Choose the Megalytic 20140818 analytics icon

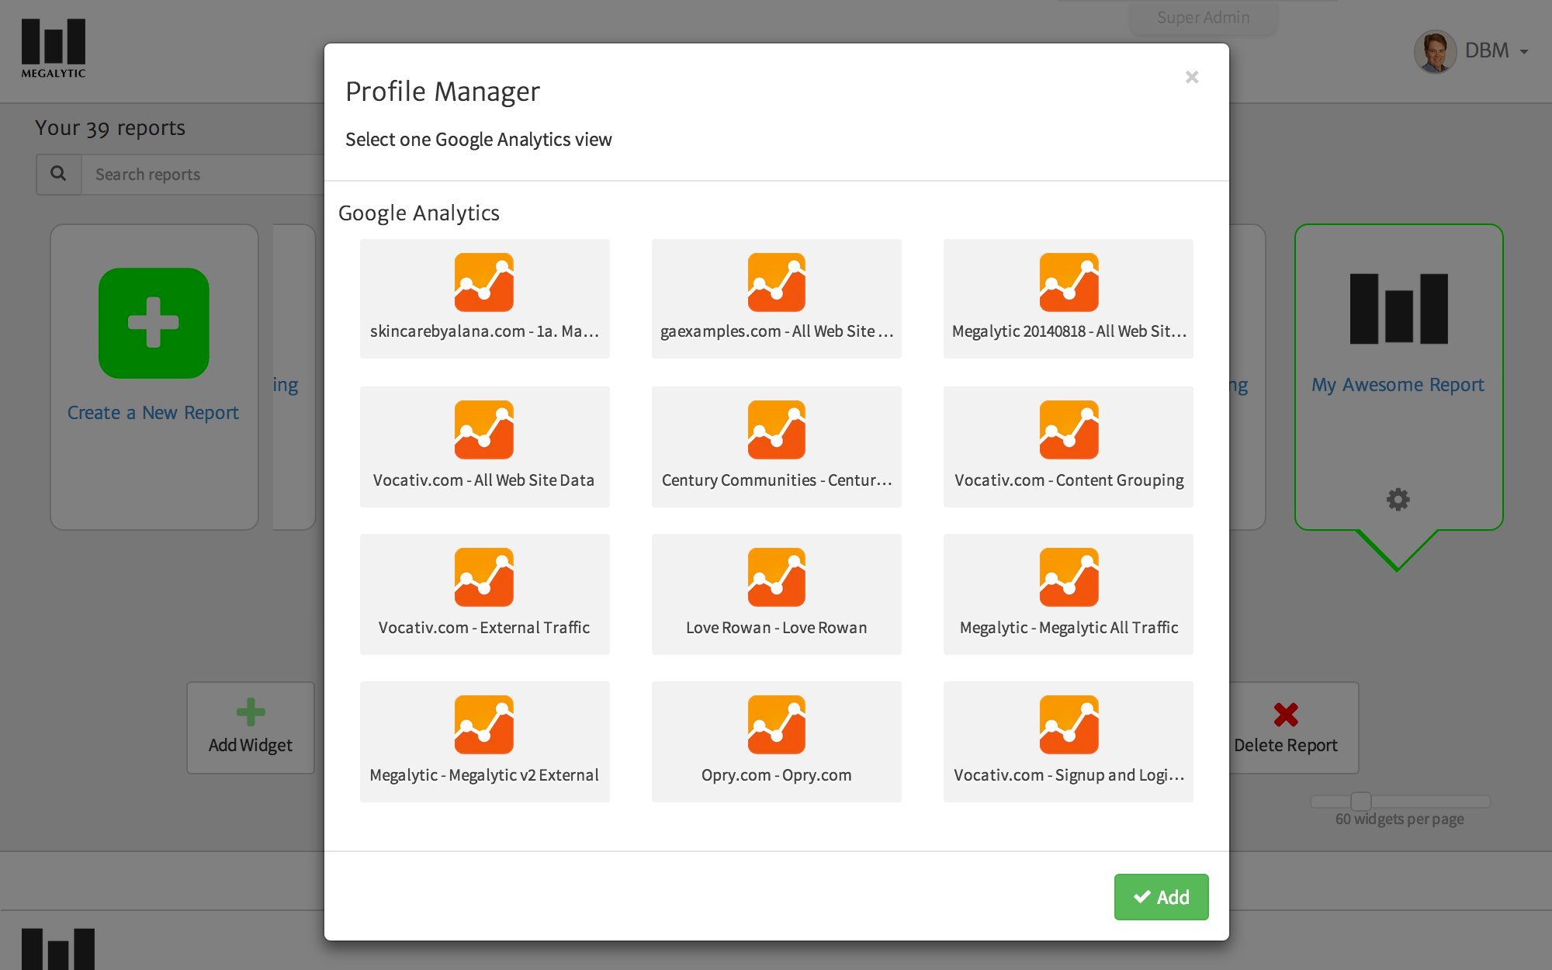pos(1069,282)
